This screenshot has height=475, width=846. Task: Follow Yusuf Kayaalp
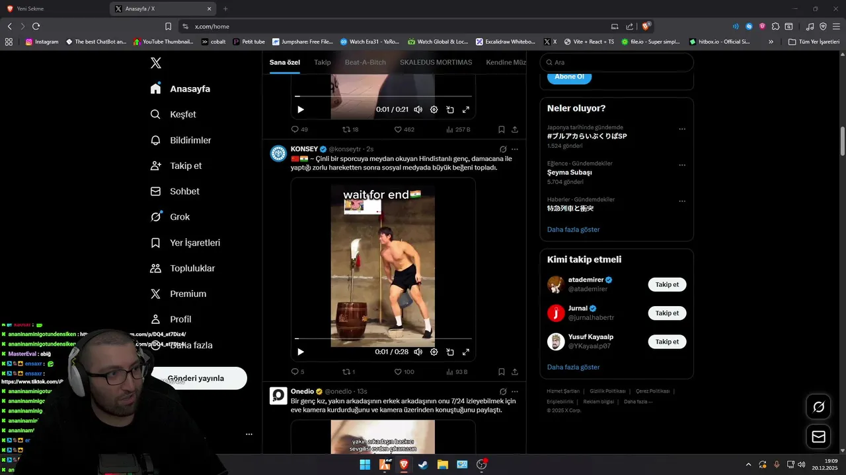[667, 341]
